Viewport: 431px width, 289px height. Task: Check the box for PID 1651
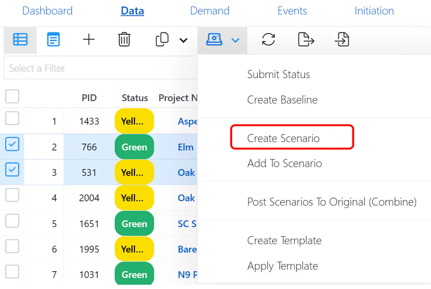pyautogui.click(x=12, y=221)
